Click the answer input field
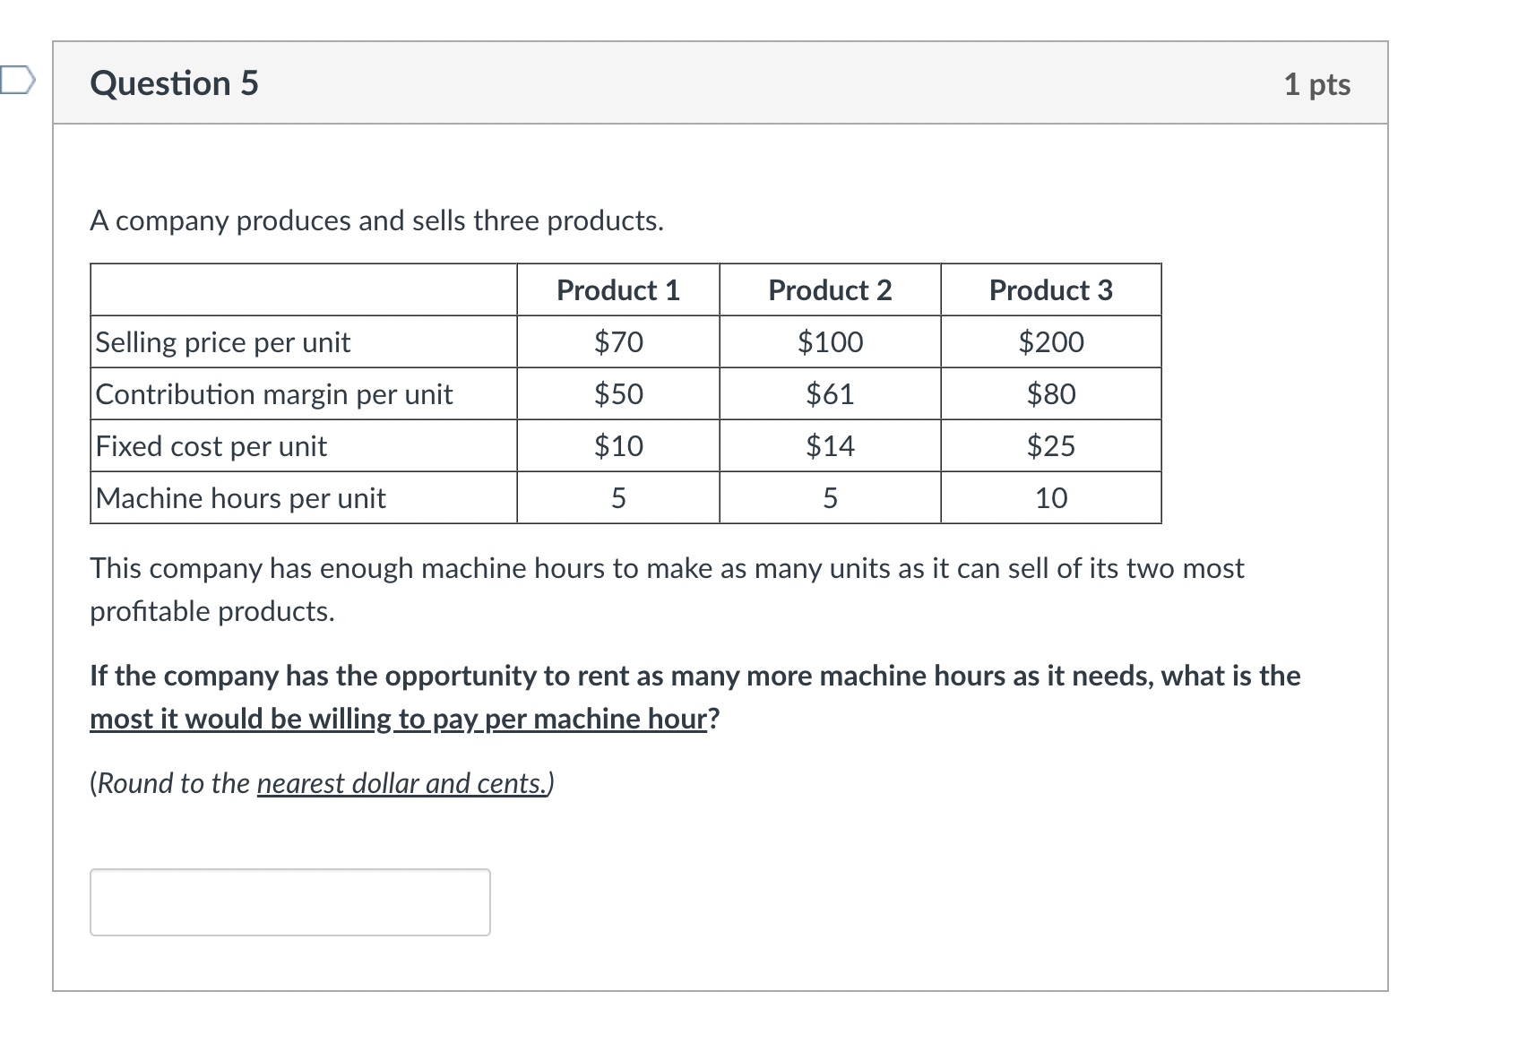The height and width of the screenshot is (1043, 1527). coord(289,901)
